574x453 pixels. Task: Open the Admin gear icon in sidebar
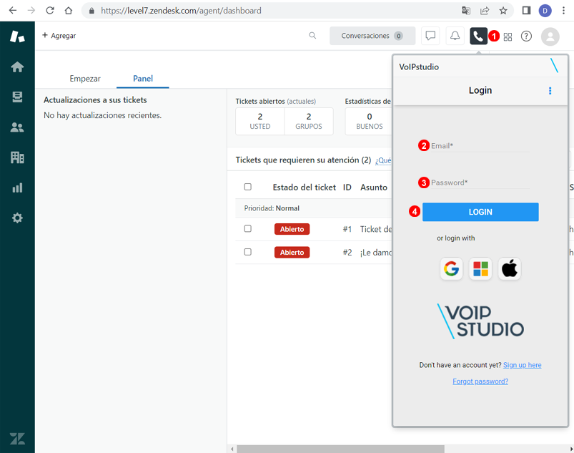pos(17,218)
